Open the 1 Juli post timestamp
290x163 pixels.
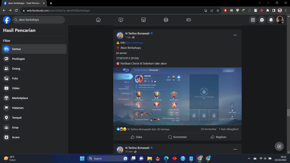click(128, 37)
